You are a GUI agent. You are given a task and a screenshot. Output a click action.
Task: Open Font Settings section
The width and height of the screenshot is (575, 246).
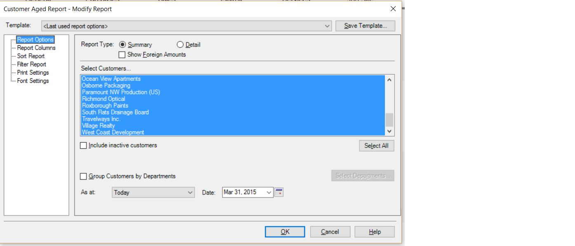click(x=33, y=81)
